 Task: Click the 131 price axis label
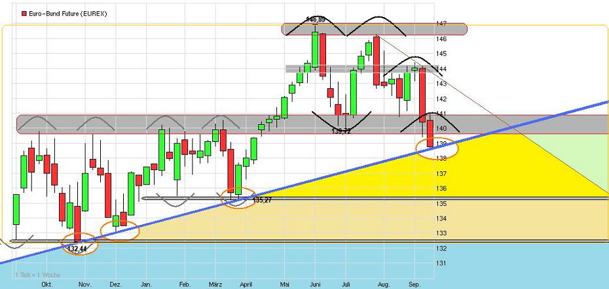click(x=442, y=263)
